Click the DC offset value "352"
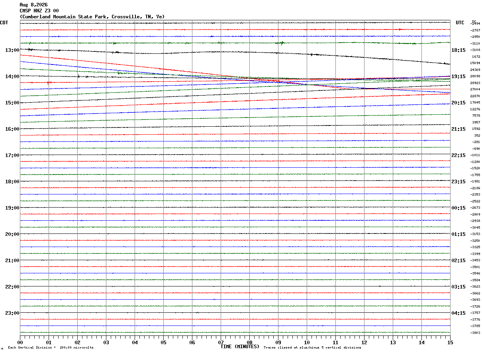 point(477,135)
